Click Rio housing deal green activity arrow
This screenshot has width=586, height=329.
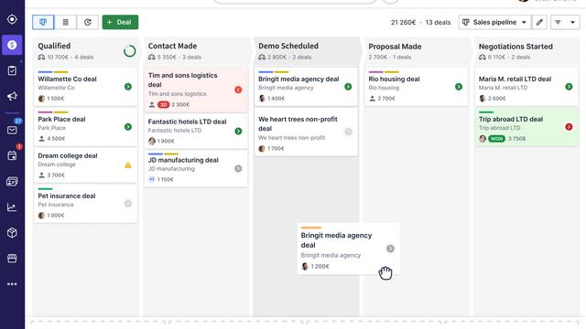pyautogui.click(x=459, y=87)
